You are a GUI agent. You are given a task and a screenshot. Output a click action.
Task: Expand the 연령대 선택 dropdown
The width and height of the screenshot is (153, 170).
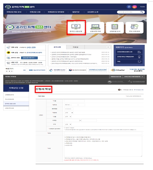[x=69, y=113]
